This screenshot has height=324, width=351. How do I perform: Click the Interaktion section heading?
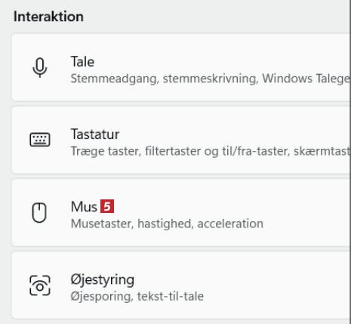[x=48, y=17]
